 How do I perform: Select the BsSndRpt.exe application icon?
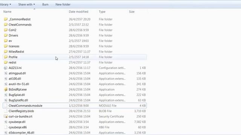6,89
